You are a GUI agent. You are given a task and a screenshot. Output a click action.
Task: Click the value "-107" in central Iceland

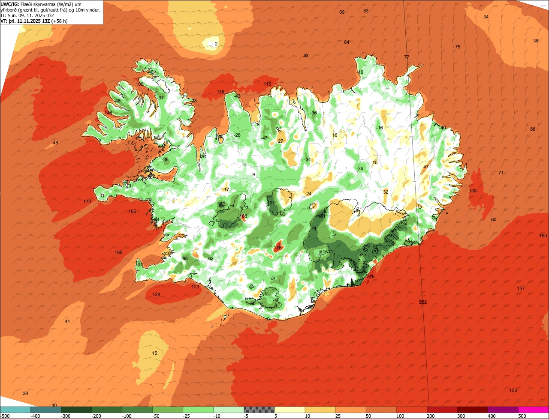tap(270, 203)
